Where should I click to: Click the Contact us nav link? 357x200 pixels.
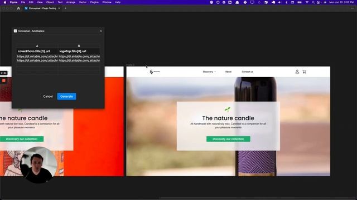pos(247,72)
